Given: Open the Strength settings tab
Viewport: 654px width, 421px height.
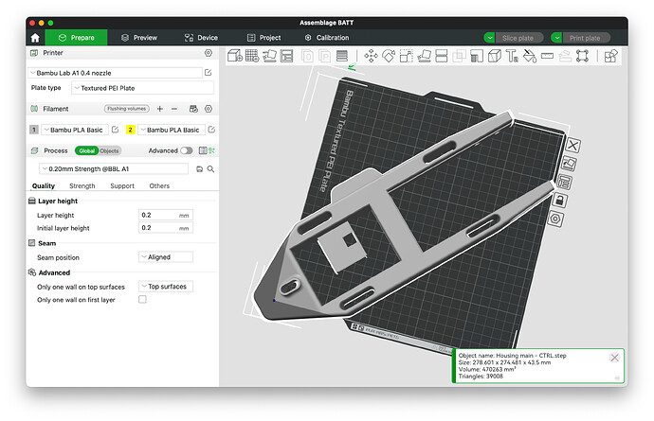Looking at the screenshot, I should [82, 186].
